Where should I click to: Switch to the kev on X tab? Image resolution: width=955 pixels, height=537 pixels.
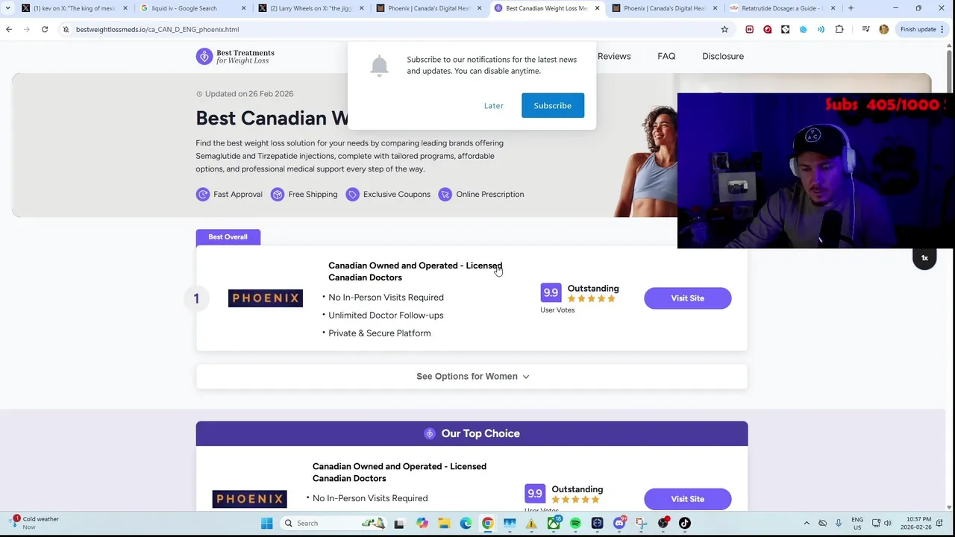tap(74, 8)
